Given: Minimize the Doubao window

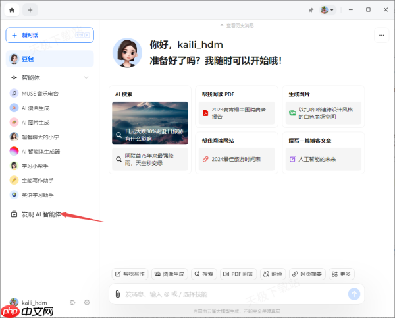Looking at the screenshot, I should pyautogui.click(x=351, y=10).
